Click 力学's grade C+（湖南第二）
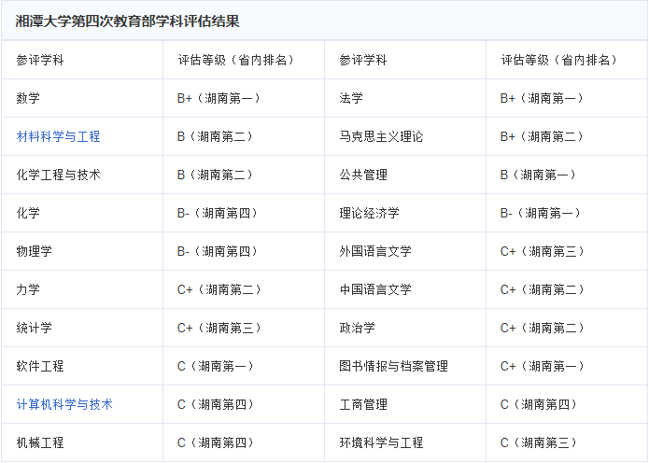Viewport: 649px width, 463px height. [x=219, y=289]
